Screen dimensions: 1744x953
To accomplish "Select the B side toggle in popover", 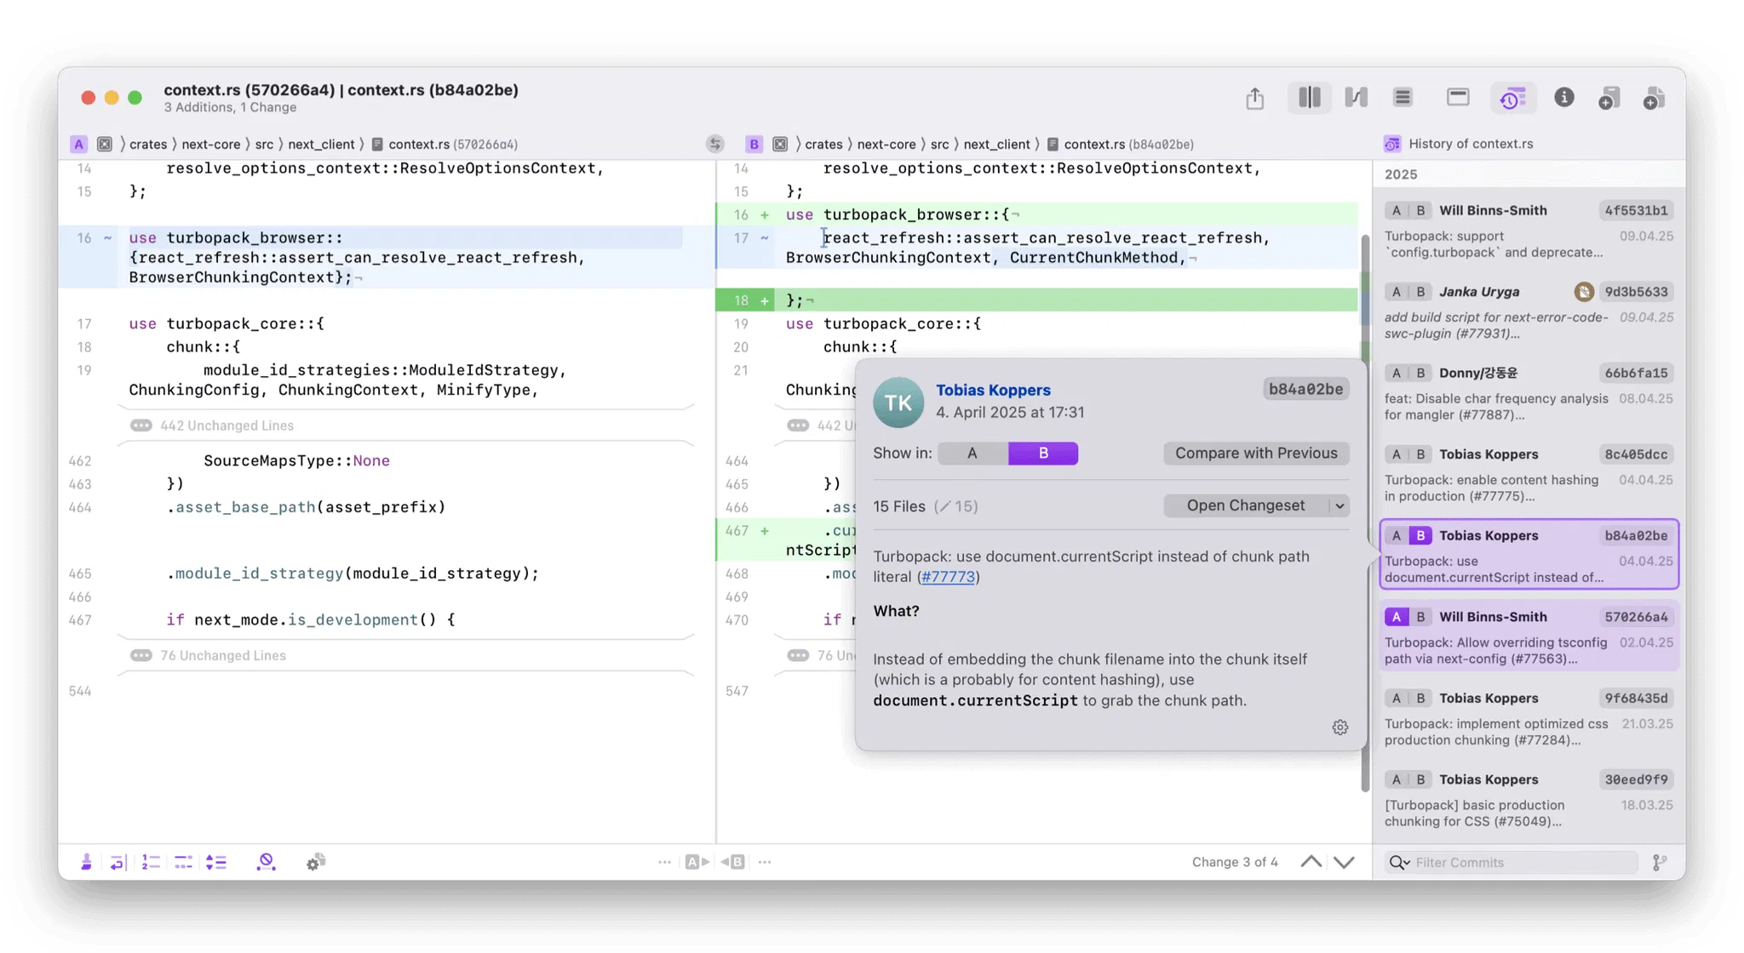I will click(x=1042, y=454).
